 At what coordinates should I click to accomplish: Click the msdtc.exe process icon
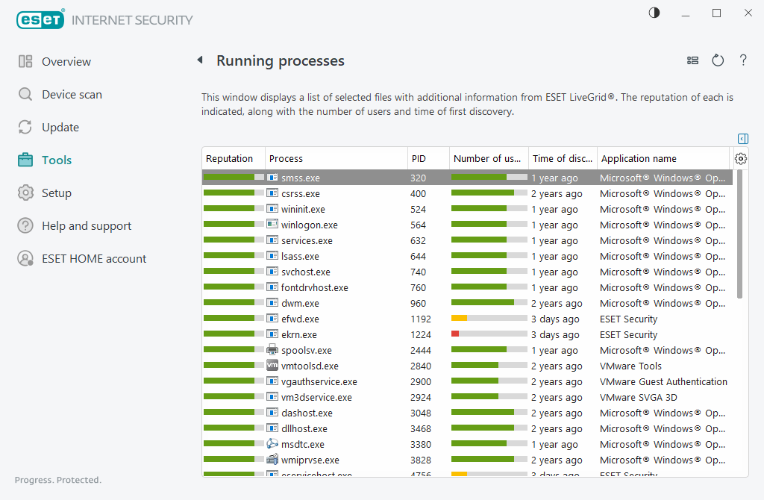[x=272, y=444]
